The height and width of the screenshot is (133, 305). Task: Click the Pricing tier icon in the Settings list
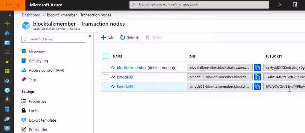(x=24, y=130)
